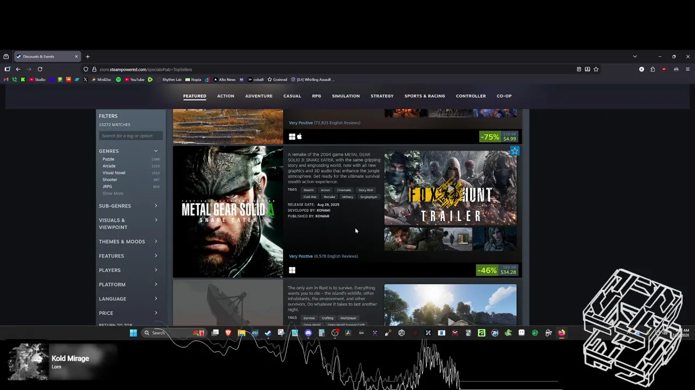
Task: Go back to the previous page
Action: point(18,69)
